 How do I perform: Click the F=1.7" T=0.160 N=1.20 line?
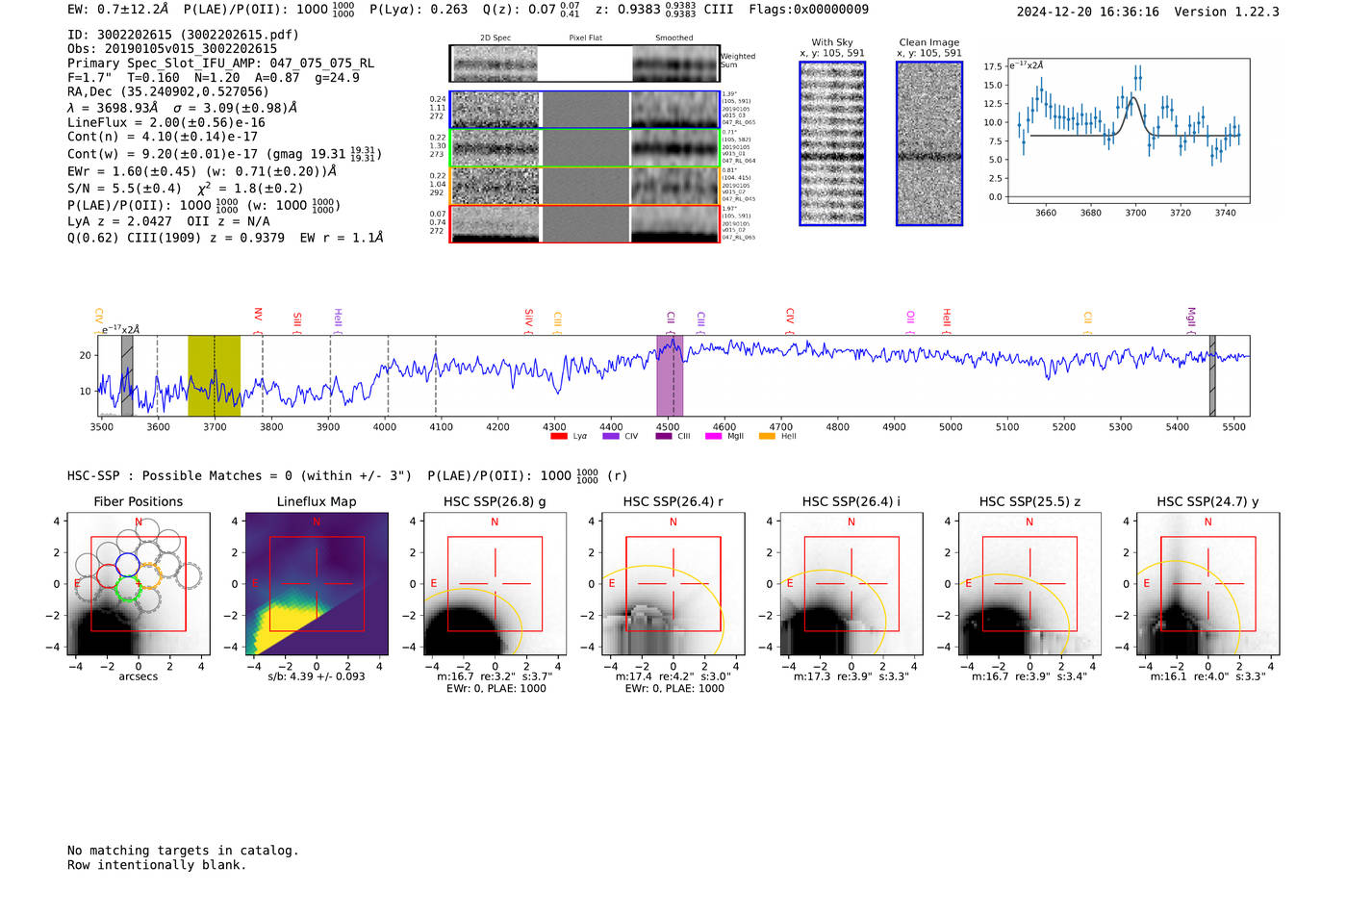coord(213,78)
